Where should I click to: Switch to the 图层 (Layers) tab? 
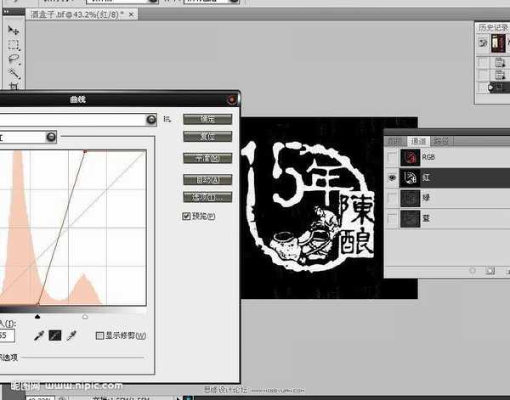(395, 141)
